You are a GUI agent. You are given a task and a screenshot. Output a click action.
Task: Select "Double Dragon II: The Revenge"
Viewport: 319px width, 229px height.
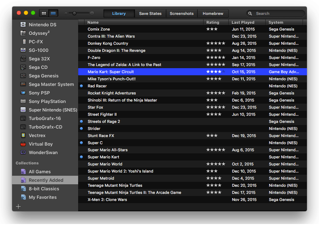(193, 50)
